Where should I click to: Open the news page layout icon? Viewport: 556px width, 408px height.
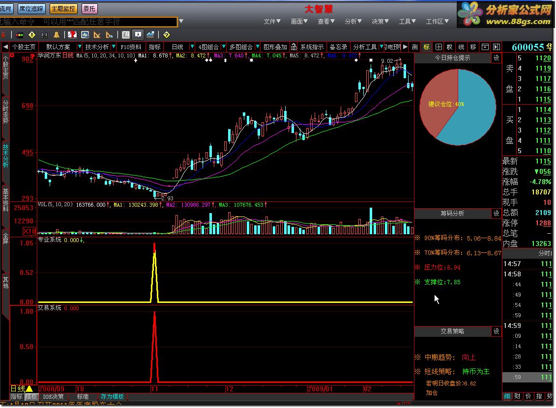[125, 35]
